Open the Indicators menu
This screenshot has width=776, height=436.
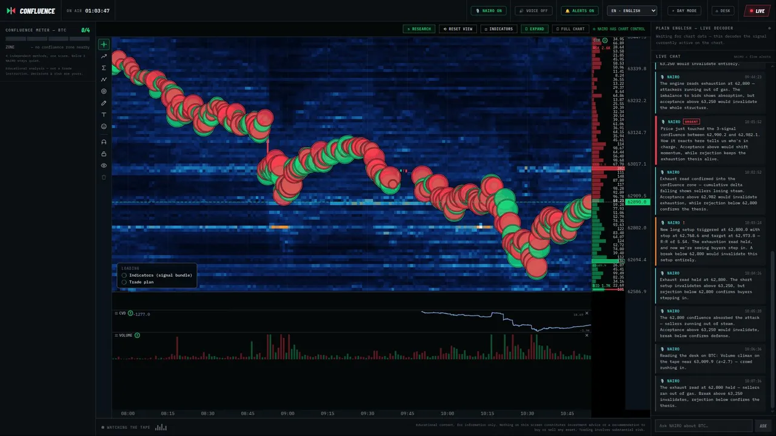click(x=498, y=29)
